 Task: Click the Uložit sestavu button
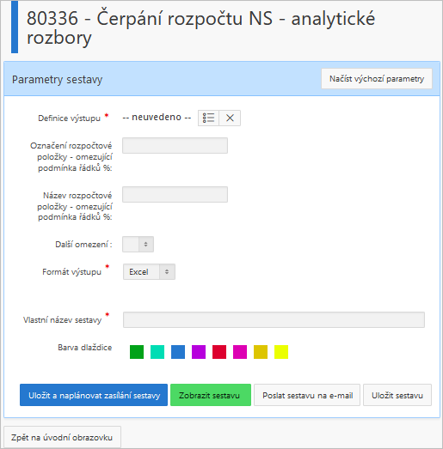397,395
